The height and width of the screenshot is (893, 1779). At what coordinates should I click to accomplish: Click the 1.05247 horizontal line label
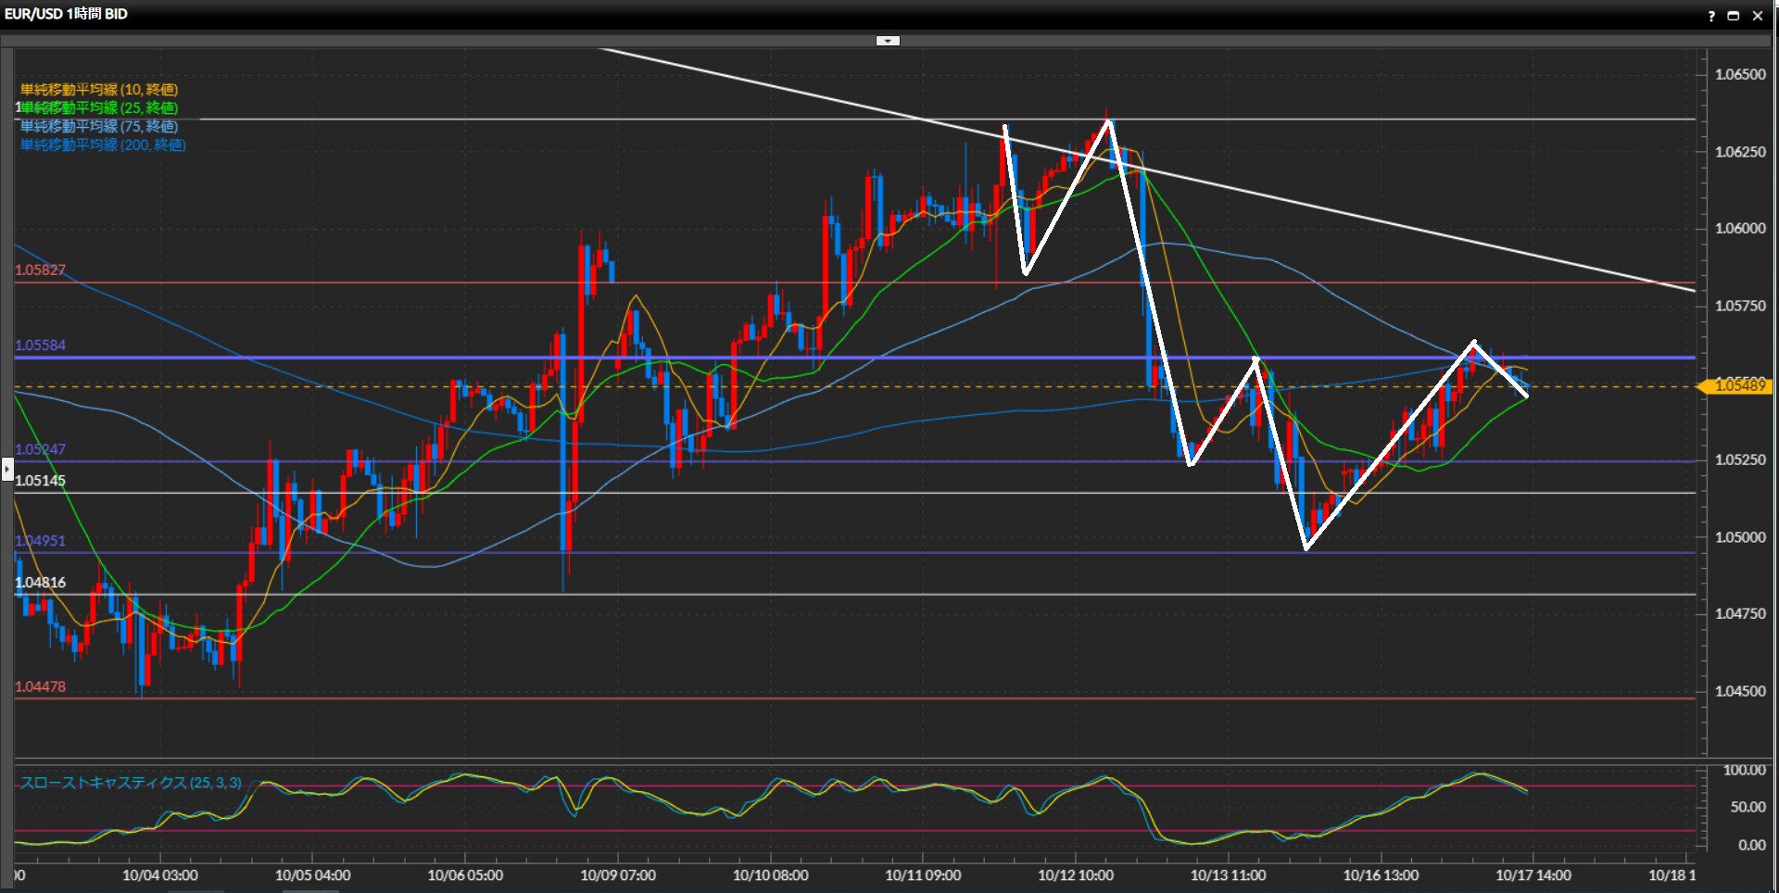pos(41,449)
